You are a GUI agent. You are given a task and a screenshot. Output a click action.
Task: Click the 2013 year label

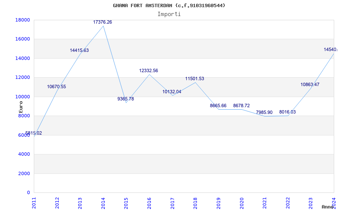point(80,203)
